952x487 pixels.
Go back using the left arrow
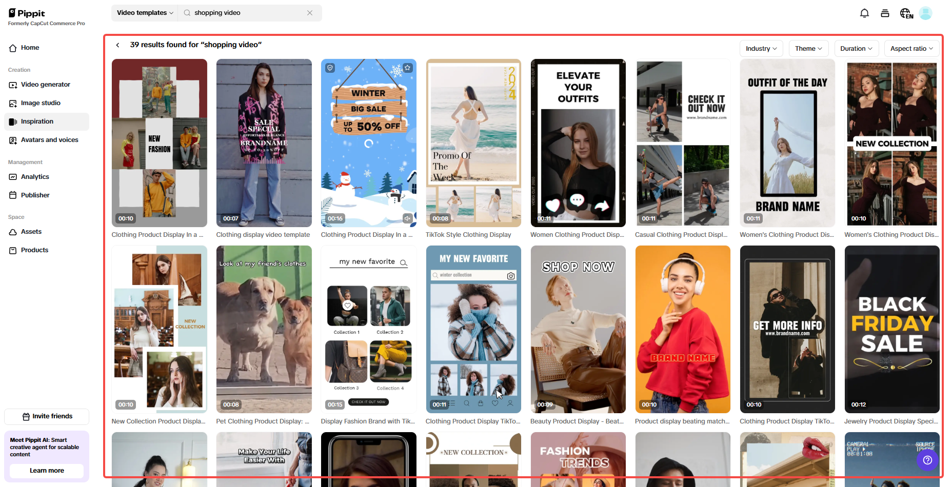(x=117, y=45)
